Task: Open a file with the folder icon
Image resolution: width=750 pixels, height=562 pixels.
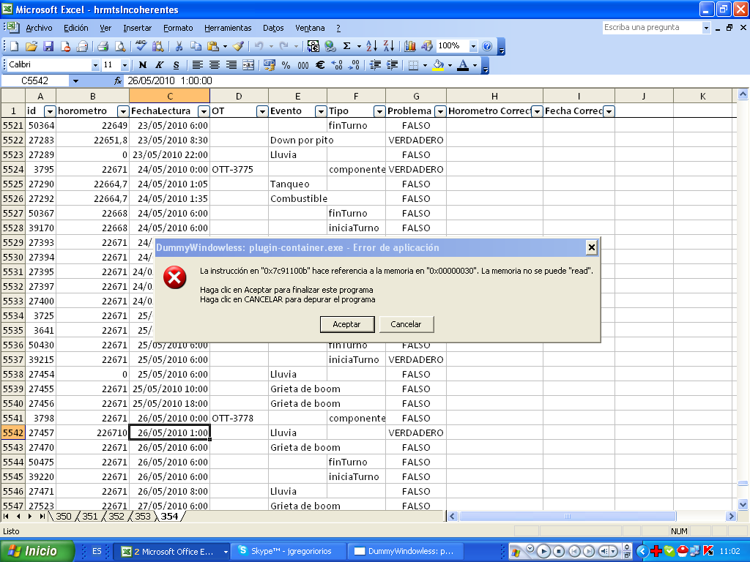Action: click(x=31, y=46)
